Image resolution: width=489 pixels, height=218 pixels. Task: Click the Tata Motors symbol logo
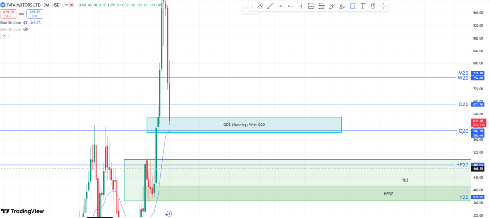(x=2, y=5)
